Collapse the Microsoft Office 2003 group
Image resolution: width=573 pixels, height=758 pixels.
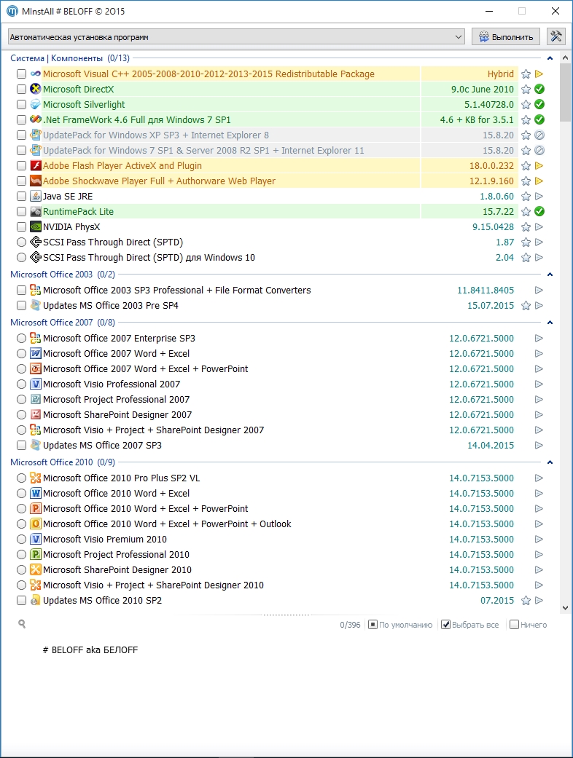[x=550, y=274]
